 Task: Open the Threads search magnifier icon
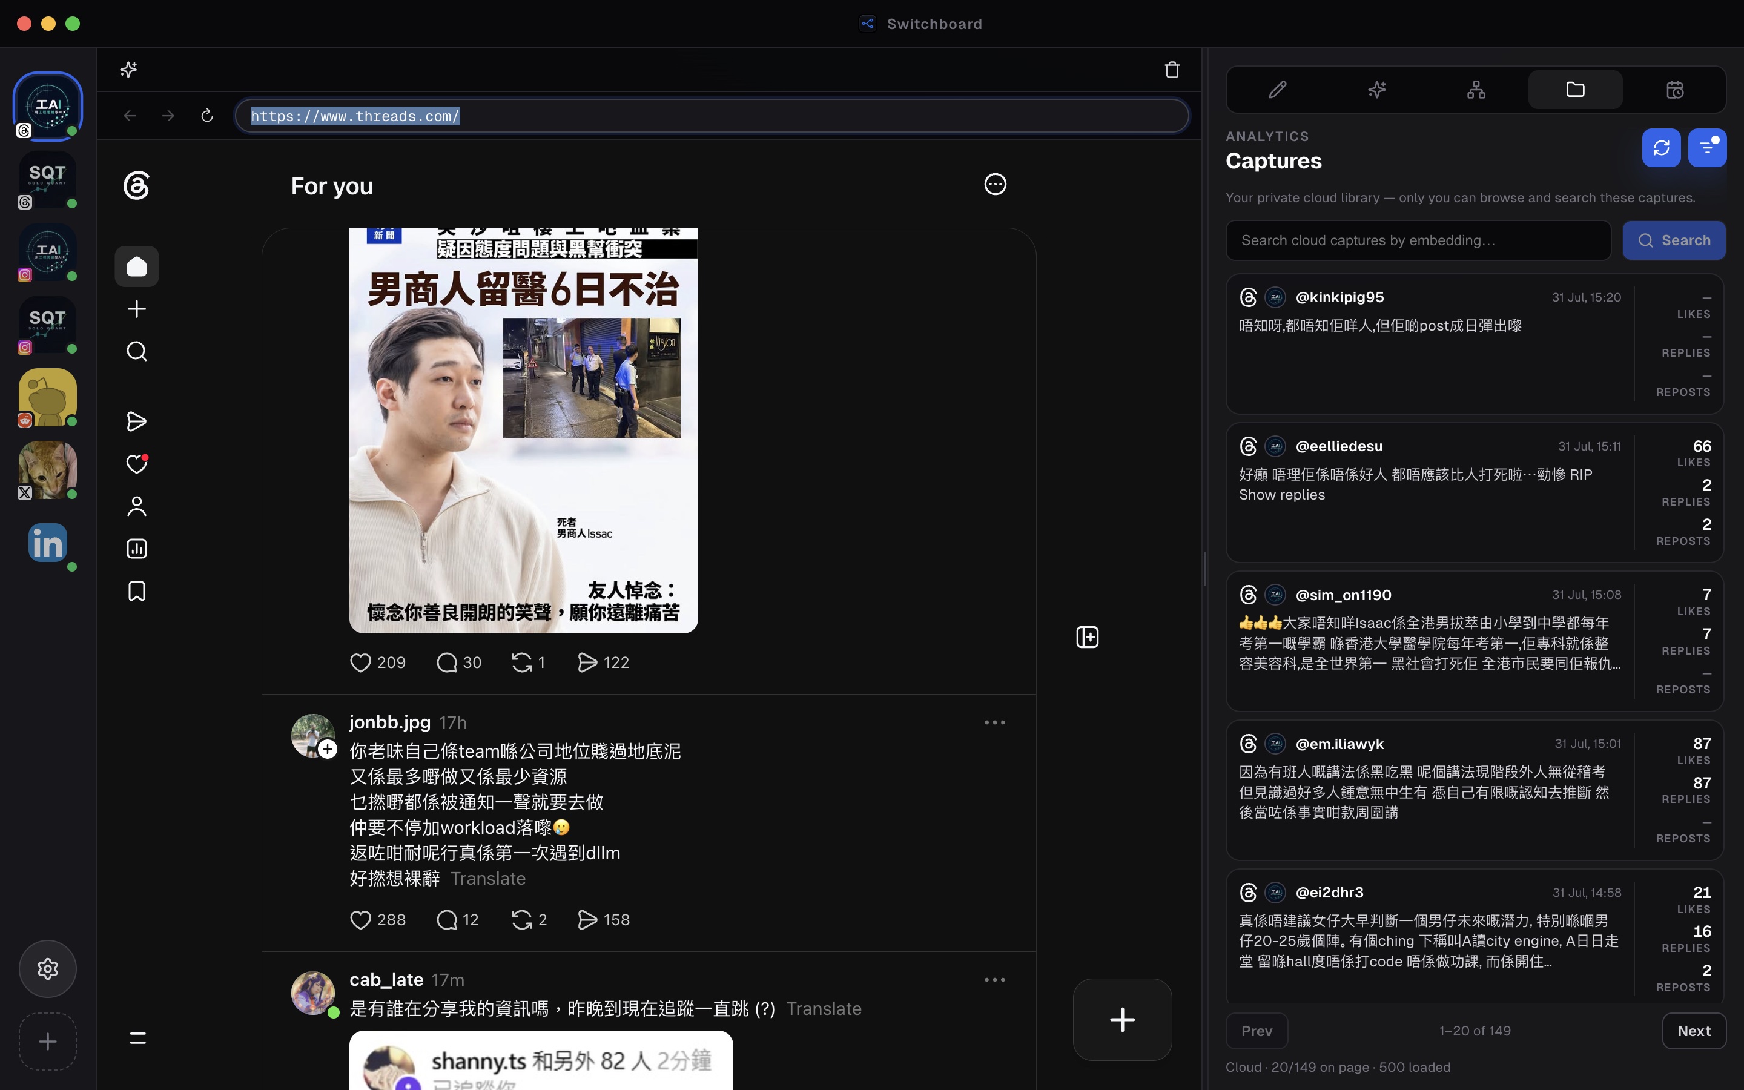(136, 351)
